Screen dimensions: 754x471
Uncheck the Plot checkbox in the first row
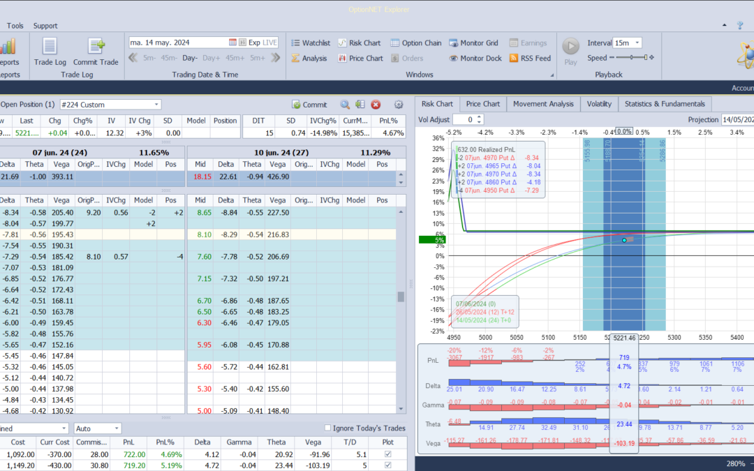[388, 454]
